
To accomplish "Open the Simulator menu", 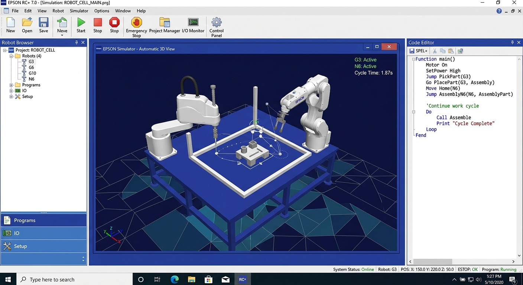I will coord(79,11).
